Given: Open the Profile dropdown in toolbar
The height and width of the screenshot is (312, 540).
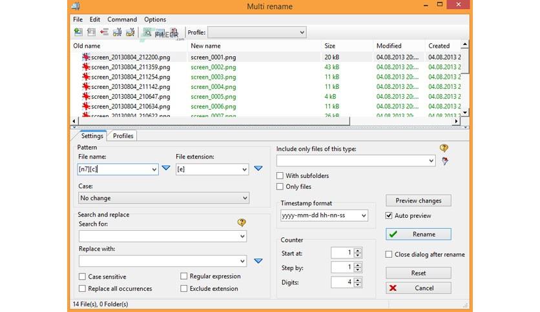Looking at the screenshot, I should tap(302, 32).
